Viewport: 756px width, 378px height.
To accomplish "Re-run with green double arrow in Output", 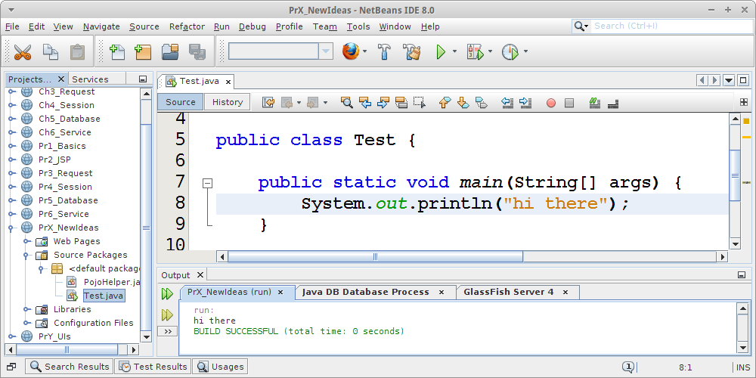I will tap(167, 293).
